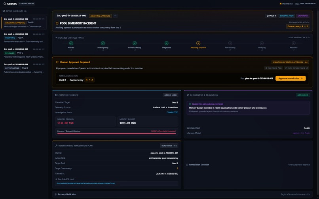Click the Remediation Execution play icon
Image resolution: width=319 pixels, height=199 pixels.
tap(187, 165)
